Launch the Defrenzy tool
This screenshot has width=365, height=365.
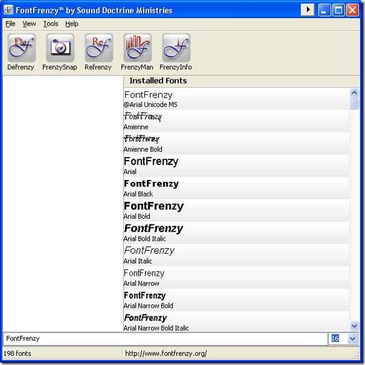(x=21, y=52)
